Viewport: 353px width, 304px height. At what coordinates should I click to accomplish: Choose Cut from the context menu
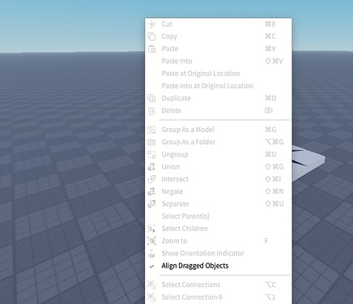[219, 24]
